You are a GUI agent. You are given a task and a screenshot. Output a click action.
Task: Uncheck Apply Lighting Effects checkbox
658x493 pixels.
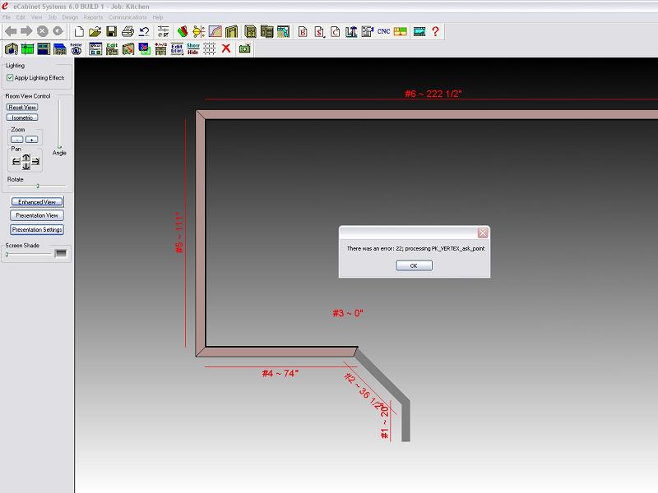pos(10,77)
